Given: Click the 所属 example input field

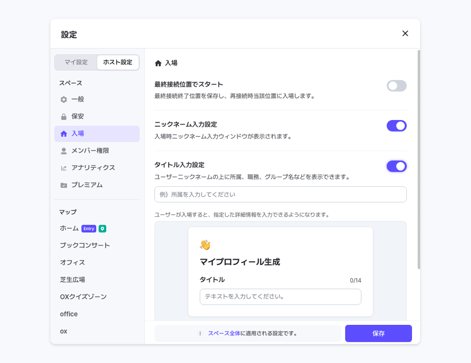Looking at the screenshot, I should tap(280, 194).
